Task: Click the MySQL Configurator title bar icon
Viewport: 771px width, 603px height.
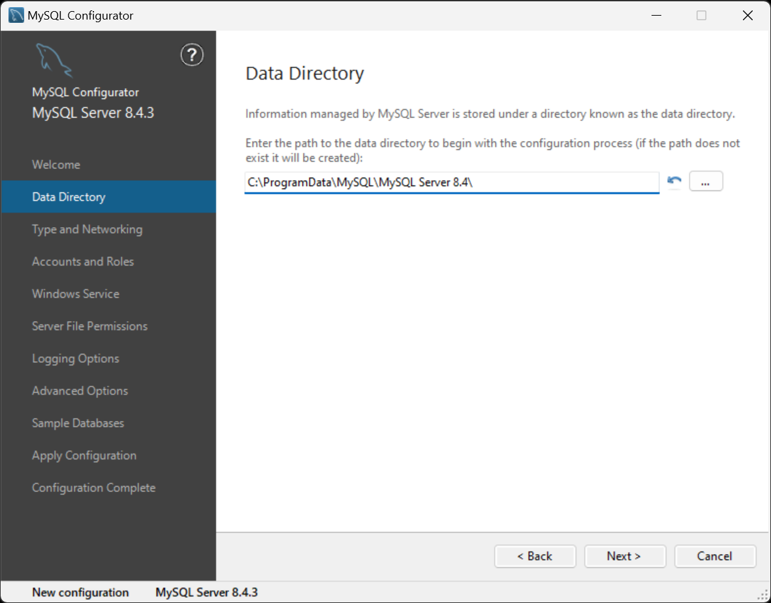Action: (16, 15)
